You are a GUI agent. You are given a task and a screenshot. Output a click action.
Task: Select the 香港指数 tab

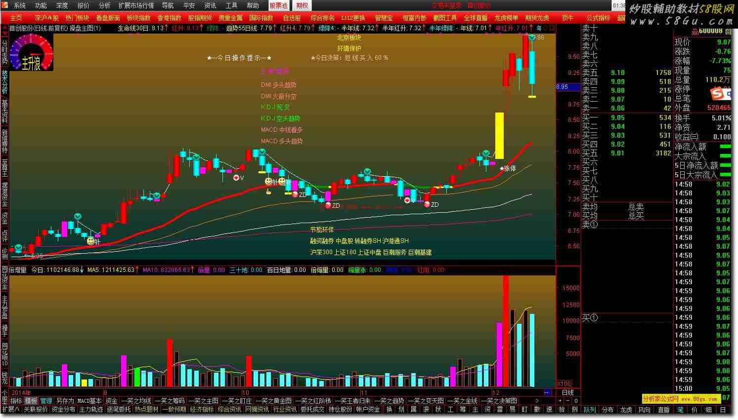tap(169, 18)
